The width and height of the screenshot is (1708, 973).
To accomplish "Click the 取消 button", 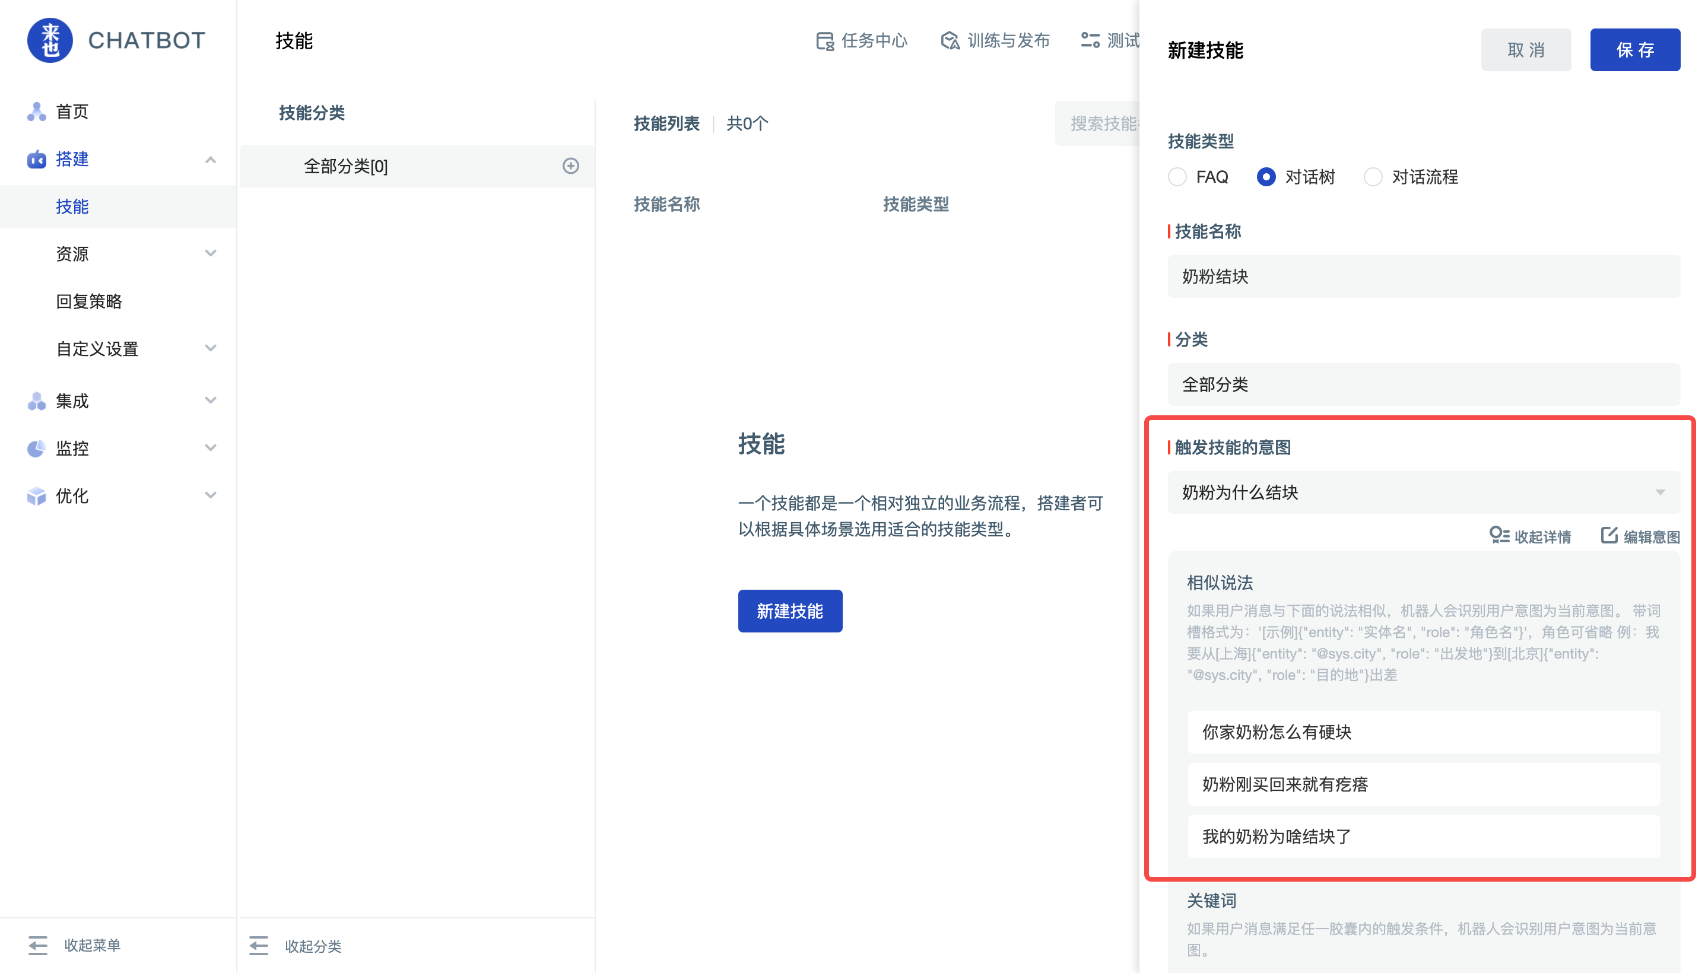I will point(1525,49).
